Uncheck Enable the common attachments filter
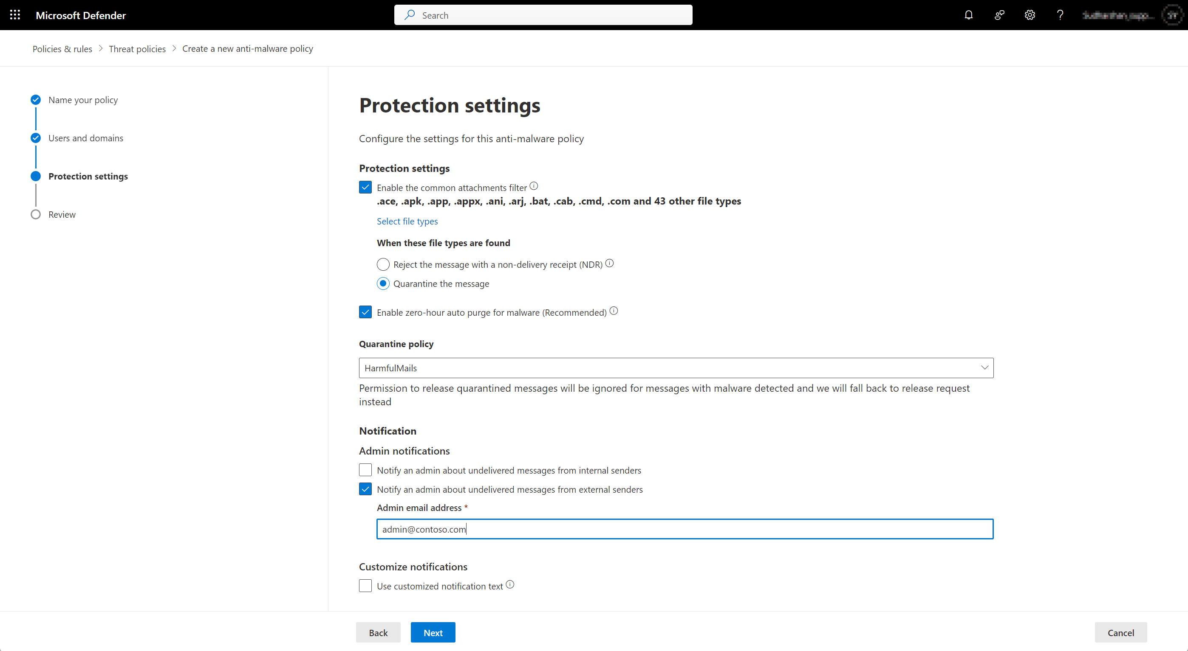1188x651 pixels. point(365,187)
